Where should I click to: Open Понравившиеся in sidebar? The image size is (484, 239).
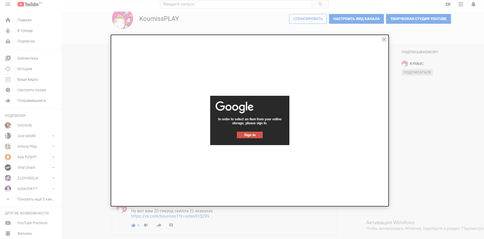coord(31,101)
